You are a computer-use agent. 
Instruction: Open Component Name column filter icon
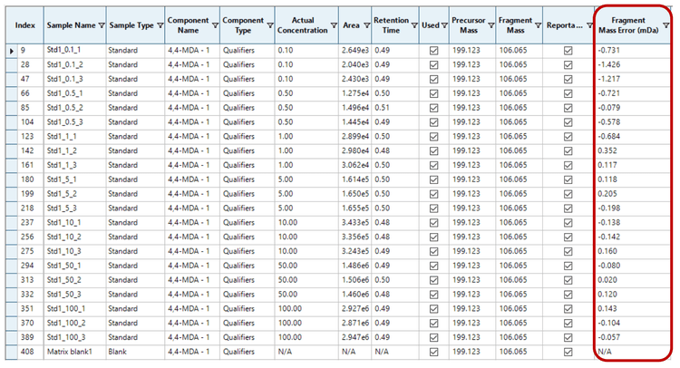coord(213,25)
